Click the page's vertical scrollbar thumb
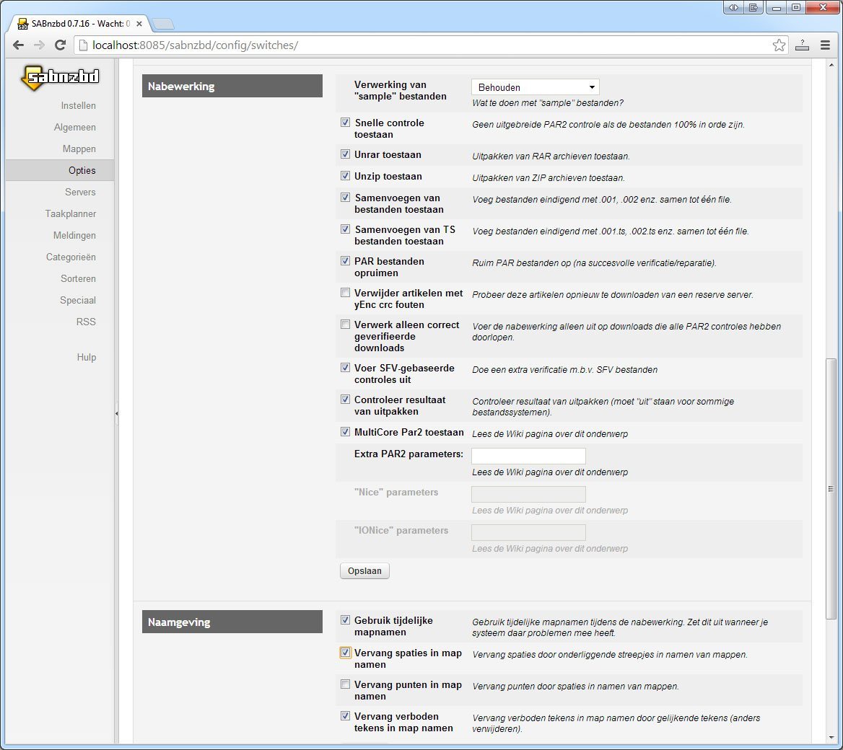This screenshot has width=843, height=750. pos(831,487)
